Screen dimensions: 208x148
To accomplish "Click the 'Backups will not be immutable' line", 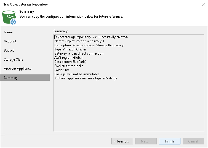I will click(77, 74).
